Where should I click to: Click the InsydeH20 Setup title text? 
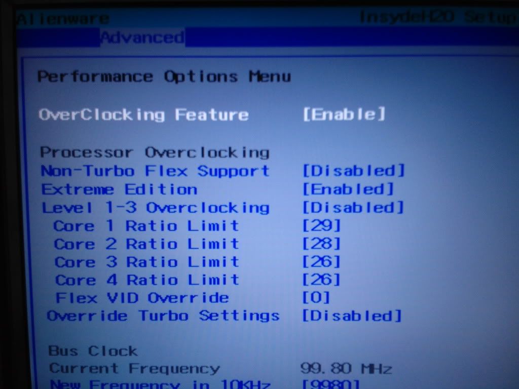pyautogui.click(x=438, y=17)
